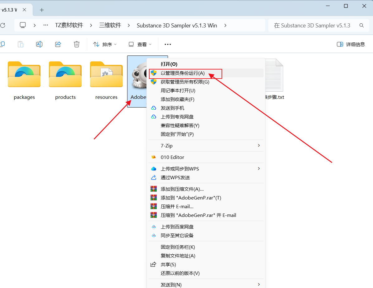Expand chevron after Substance 3D Sampler v5.1.3 Win
The height and width of the screenshot is (288, 373).
pyautogui.click(x=225, y=26)
